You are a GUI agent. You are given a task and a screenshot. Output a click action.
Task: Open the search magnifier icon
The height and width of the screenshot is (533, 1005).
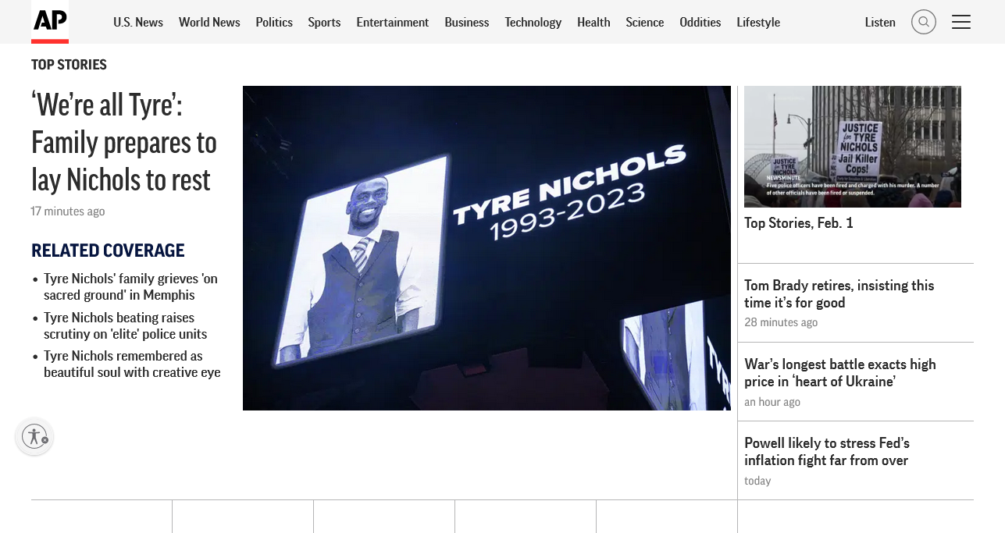[x=923, y=22]
